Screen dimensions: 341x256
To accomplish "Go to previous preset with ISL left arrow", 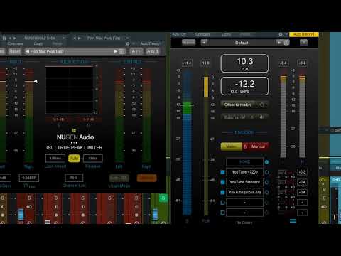I will coord(27,51).
